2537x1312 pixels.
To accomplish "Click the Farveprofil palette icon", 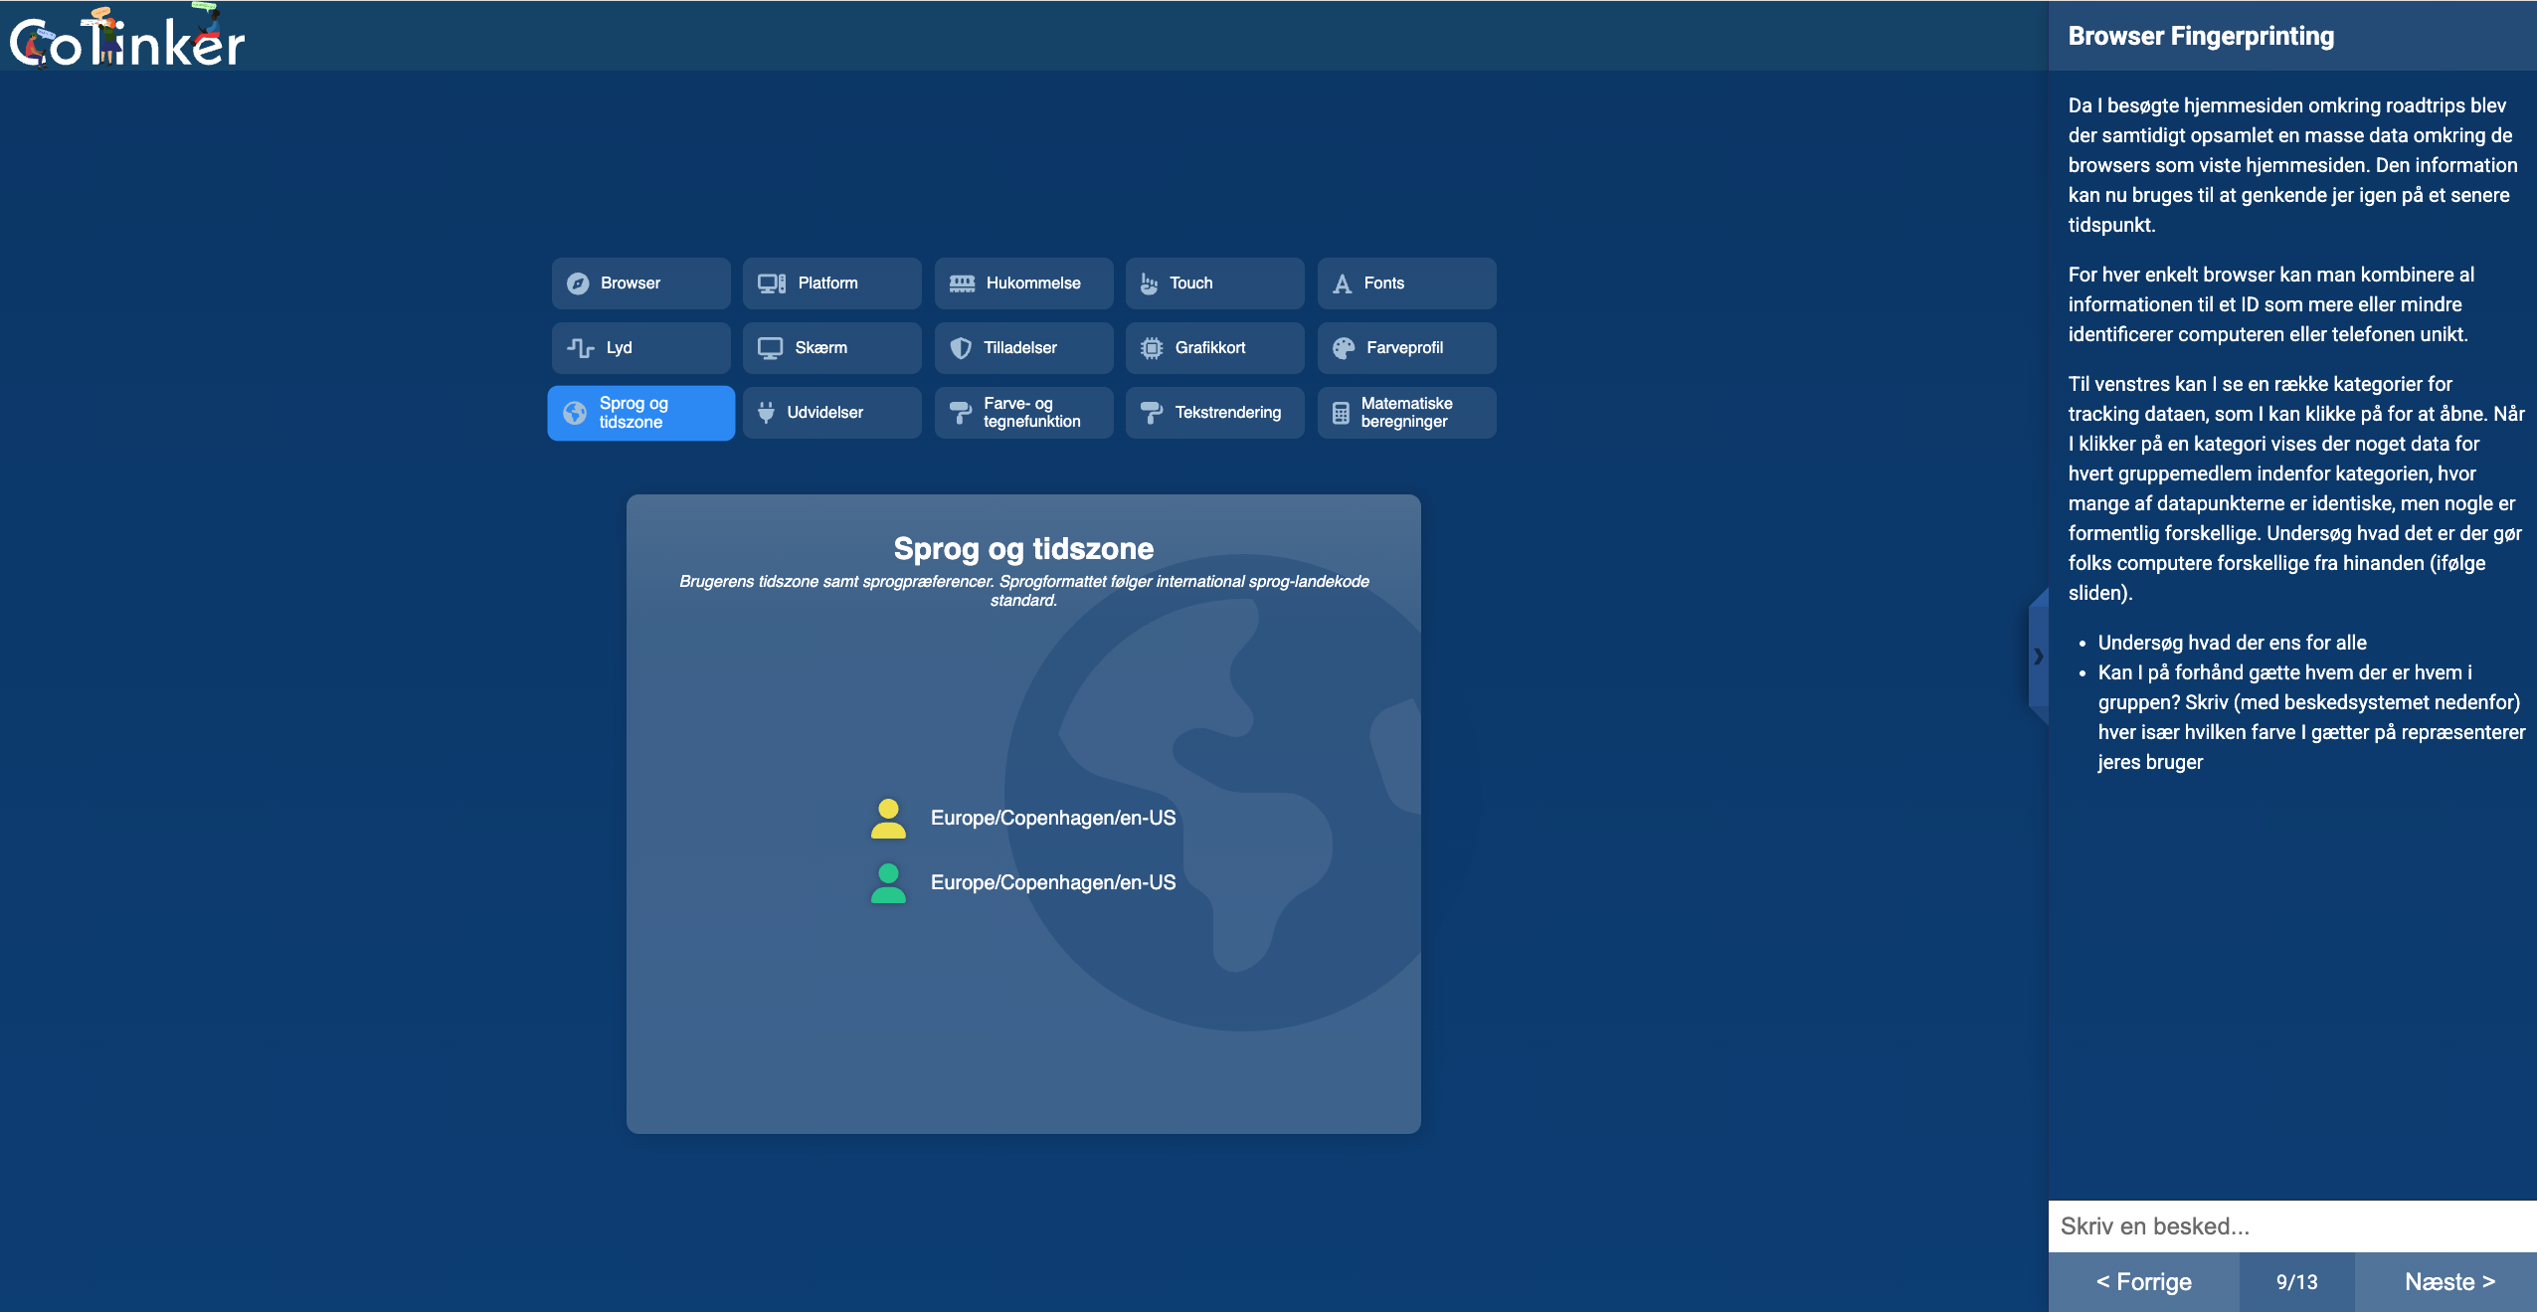I will pos(1344,348).
